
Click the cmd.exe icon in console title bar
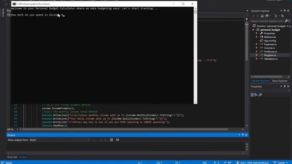tap(14, 4)
